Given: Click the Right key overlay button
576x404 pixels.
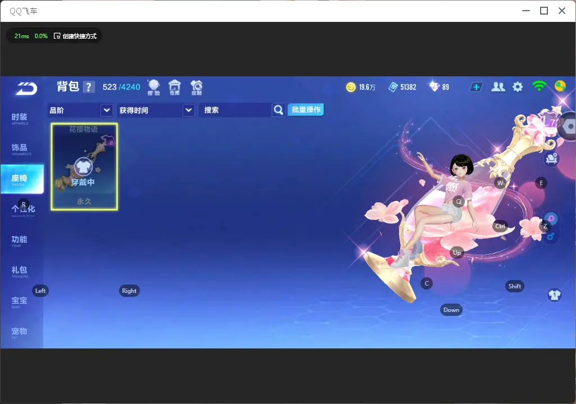Looking at the screenshot, I should coord(129,291).
